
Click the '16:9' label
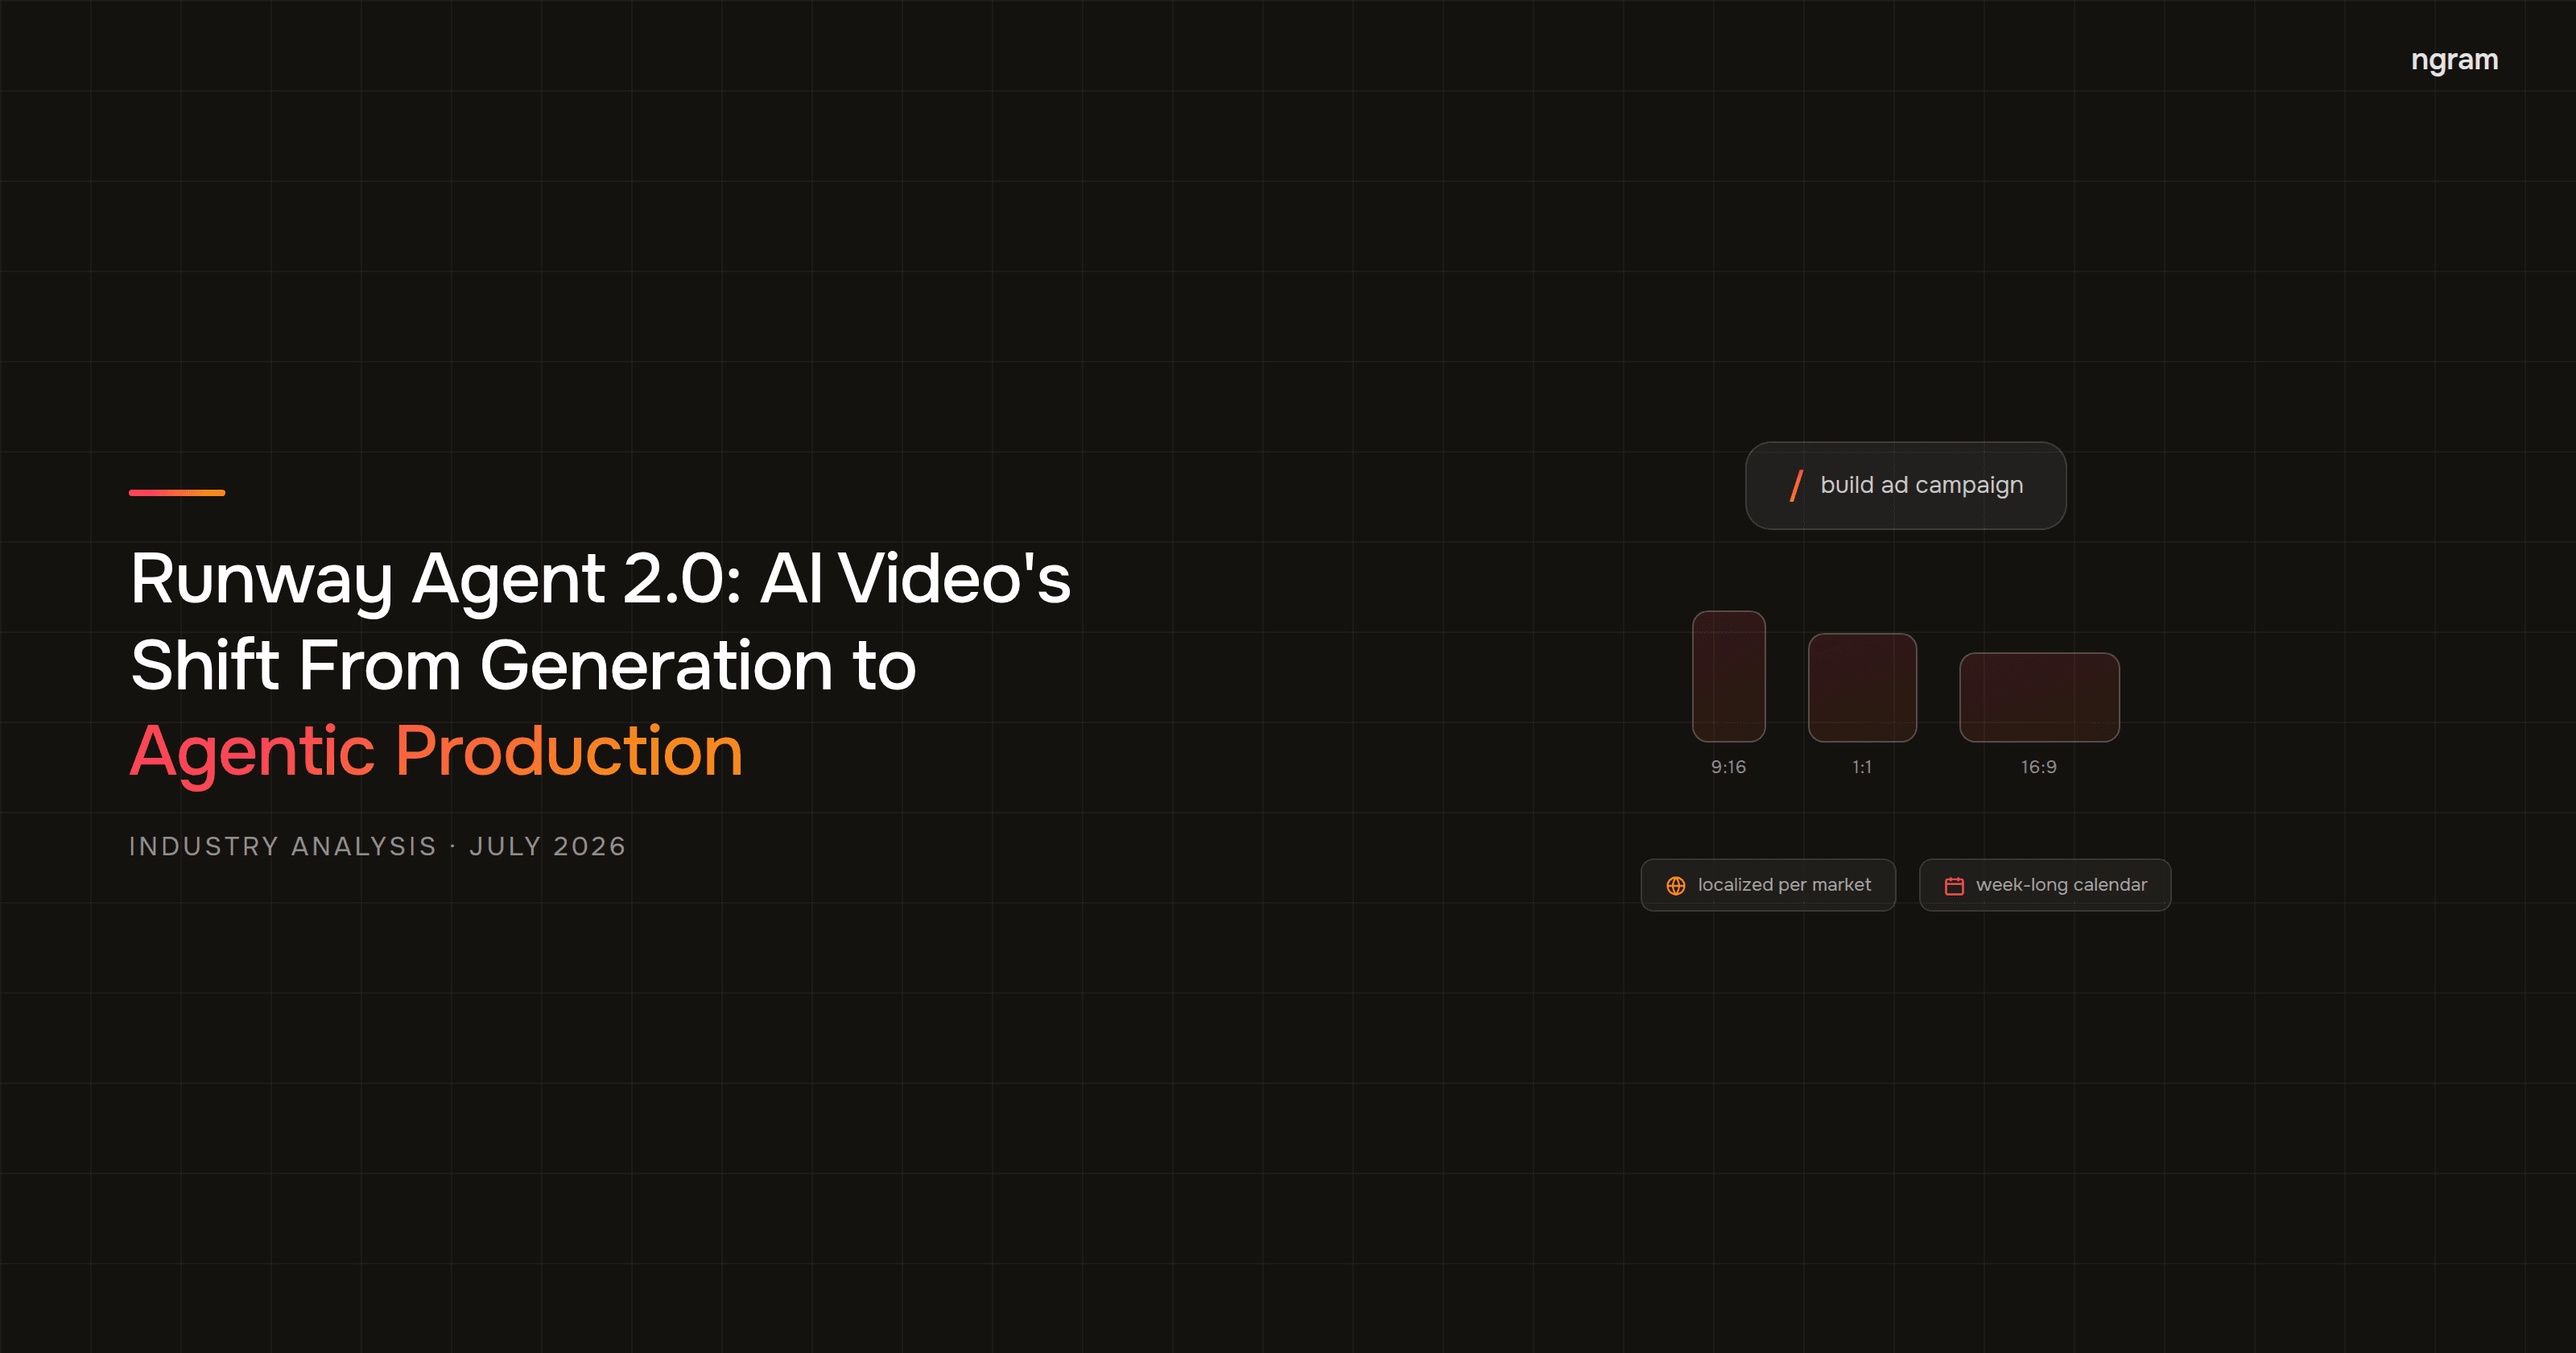2039,767
